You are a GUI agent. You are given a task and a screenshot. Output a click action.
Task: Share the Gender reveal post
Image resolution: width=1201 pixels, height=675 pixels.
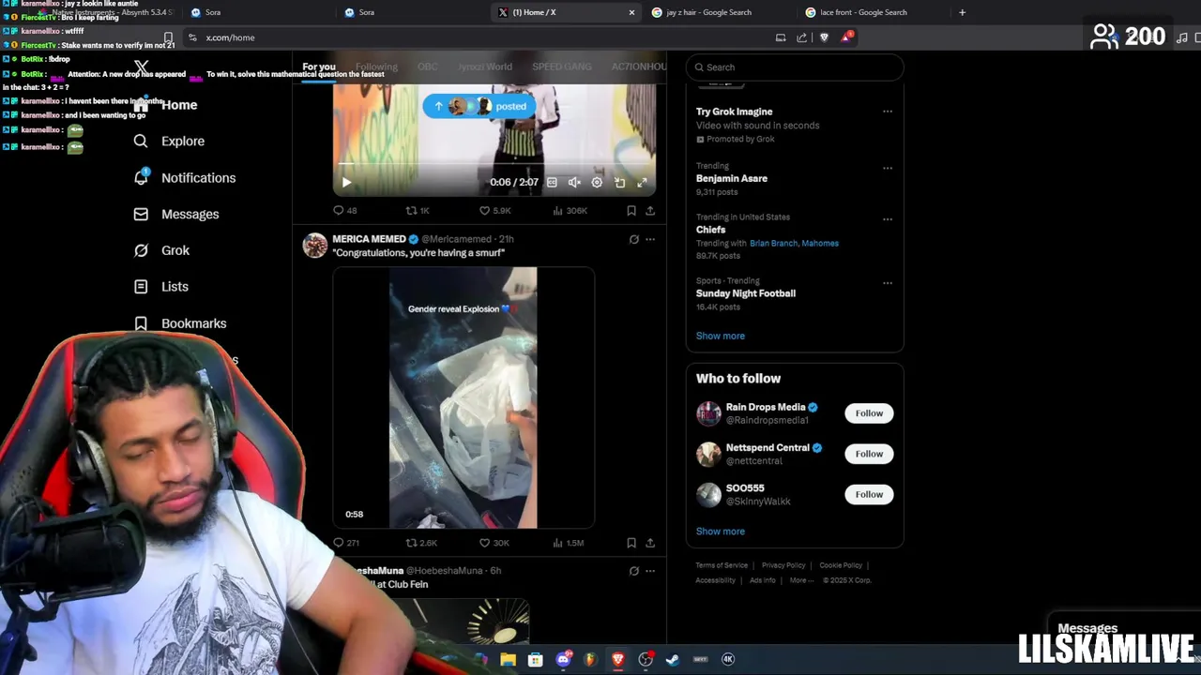[x=650, y=542]
